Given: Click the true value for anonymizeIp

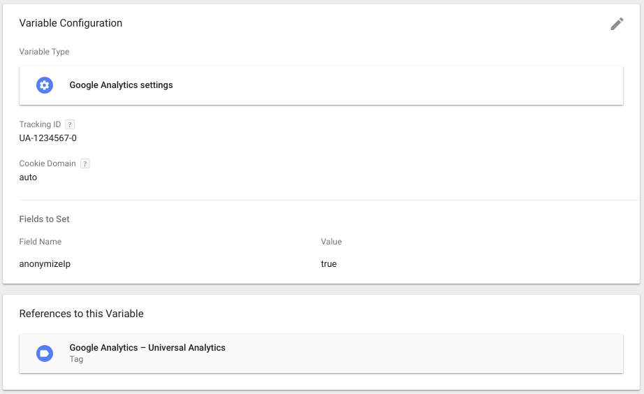Looking at the screenshot, I should point(328,264).
